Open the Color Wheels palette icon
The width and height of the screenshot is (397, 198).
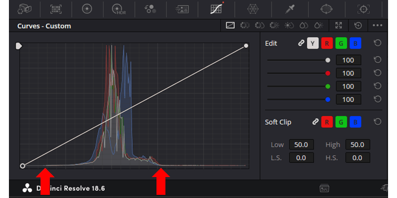(87, 9)
